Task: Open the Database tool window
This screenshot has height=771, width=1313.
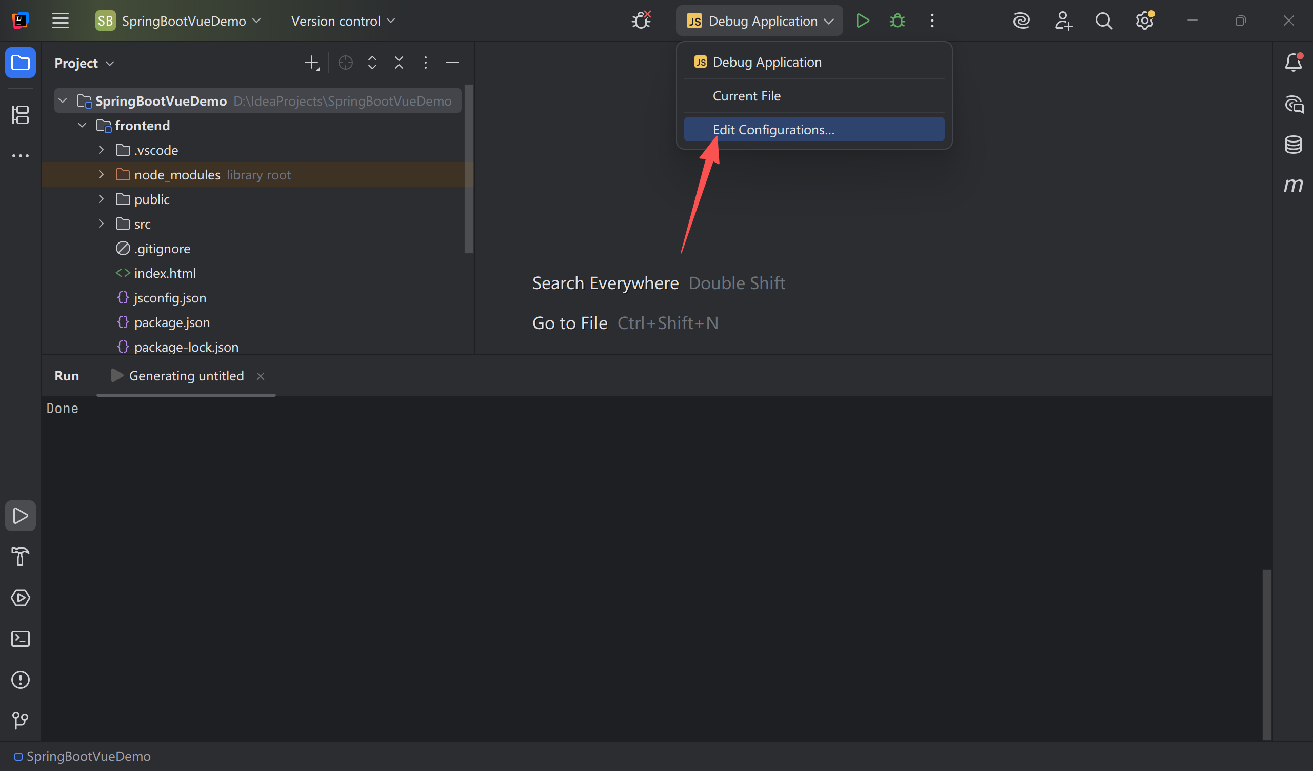Action: click(1293, 144)
